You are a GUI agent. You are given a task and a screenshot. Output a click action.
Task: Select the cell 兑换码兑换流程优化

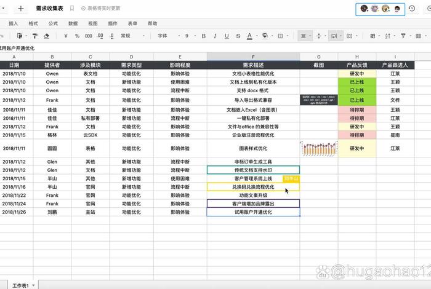(253, 187)
